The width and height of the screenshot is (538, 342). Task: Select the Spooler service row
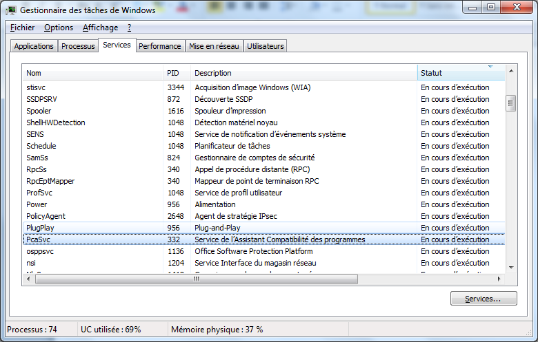39,111
